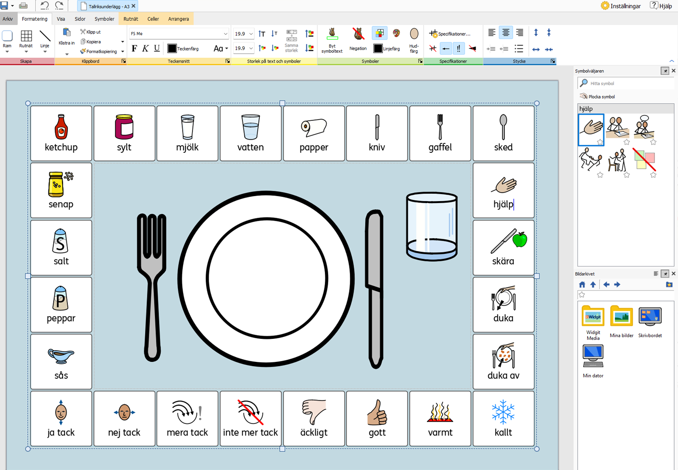
Task: Toggle the symbol color mode button
Action: [379, 33]
